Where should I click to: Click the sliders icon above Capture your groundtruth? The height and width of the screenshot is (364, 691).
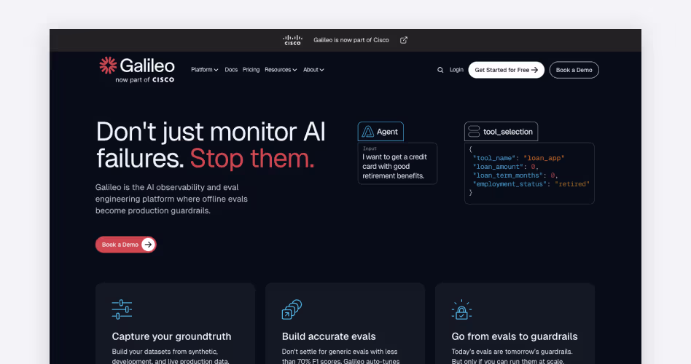[x=122, y=309]
